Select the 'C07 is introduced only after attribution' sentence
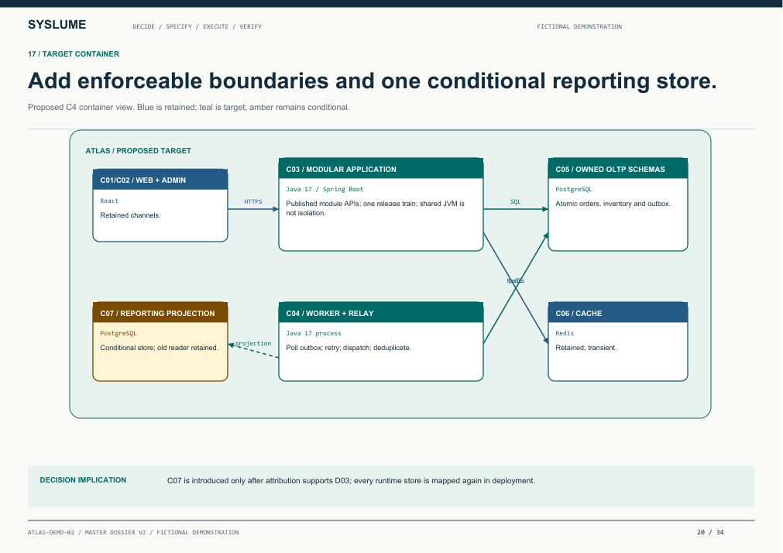 click(351, 480)
